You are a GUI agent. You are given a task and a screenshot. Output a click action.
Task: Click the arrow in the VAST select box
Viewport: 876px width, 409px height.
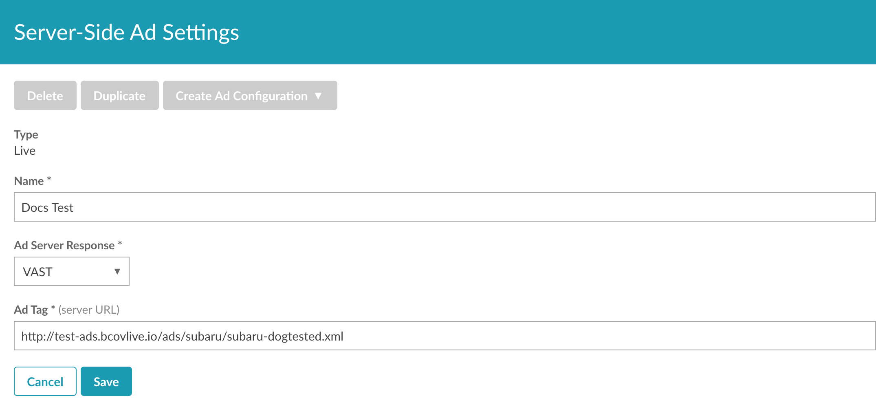(117, 271)
